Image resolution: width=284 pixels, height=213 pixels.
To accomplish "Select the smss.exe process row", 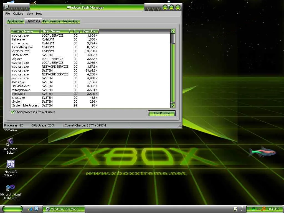I will point(55,98).
